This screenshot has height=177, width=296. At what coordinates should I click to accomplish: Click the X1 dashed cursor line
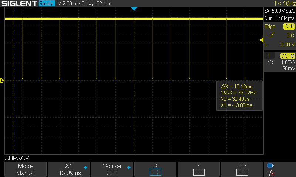tap(13, 80)
